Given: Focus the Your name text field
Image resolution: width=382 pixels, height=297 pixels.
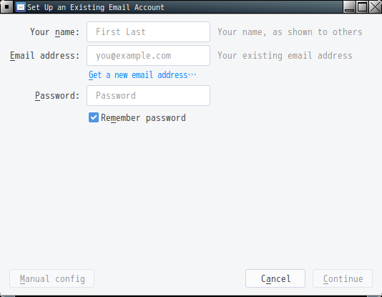Looking at the screenshot, I should (148, 32).
